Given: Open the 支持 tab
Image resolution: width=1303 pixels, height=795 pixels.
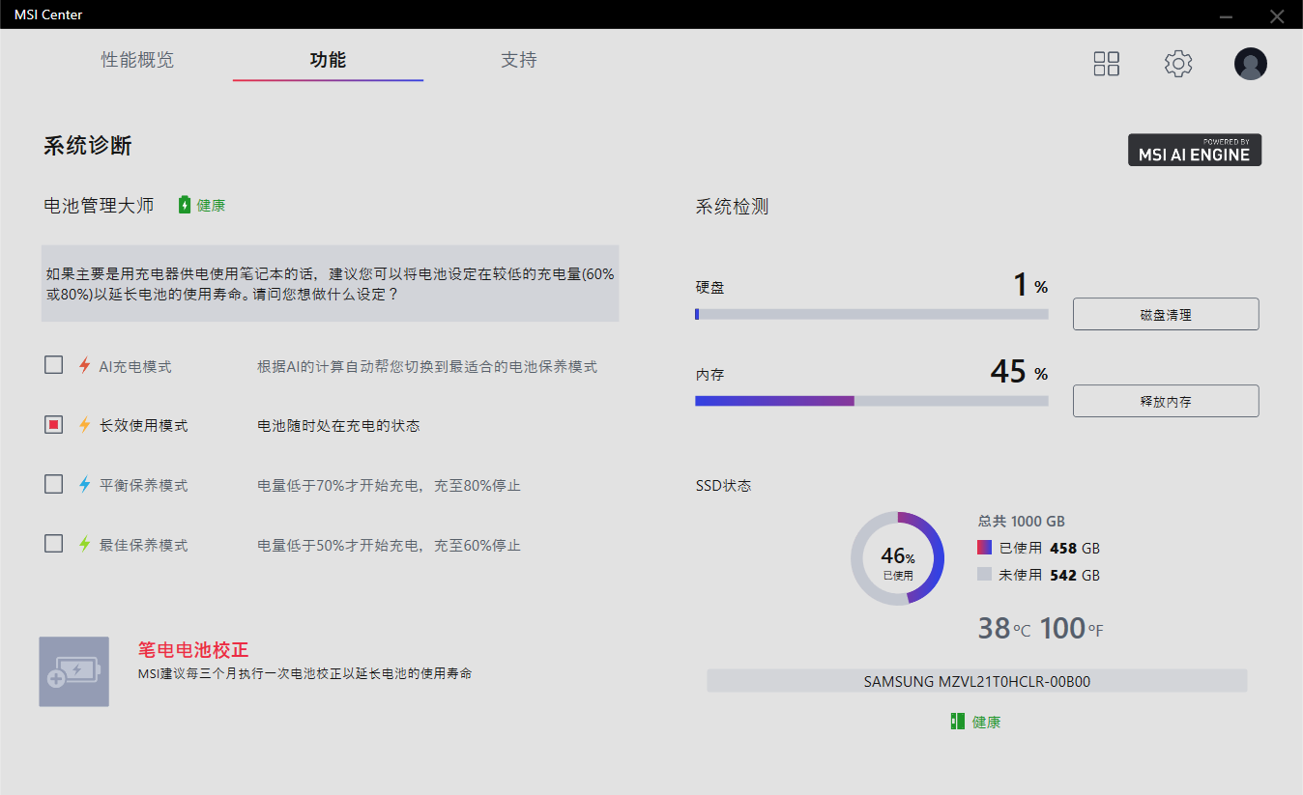Looking at the screenshot, I should pos(518,60).
